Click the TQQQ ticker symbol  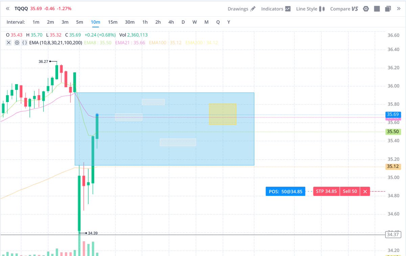(x=21, y=8)
